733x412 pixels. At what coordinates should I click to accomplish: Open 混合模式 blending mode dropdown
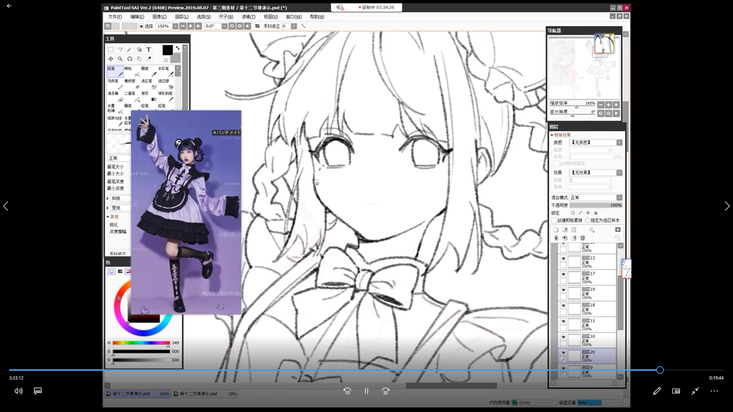(x=619, y=198)
